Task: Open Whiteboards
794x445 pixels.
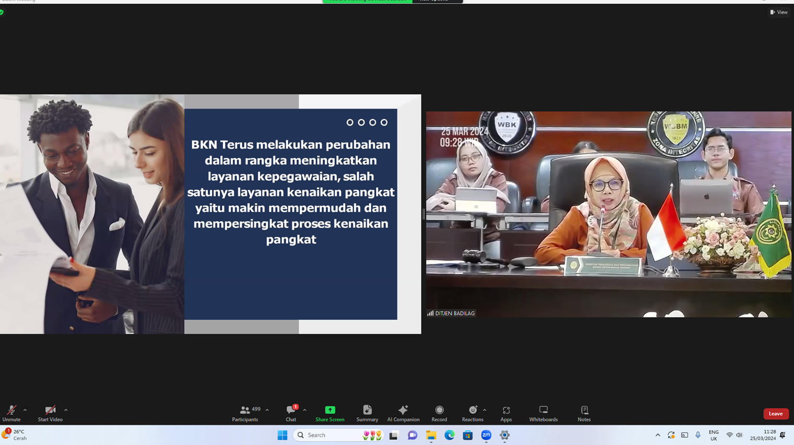Action: tap(543, 413)
